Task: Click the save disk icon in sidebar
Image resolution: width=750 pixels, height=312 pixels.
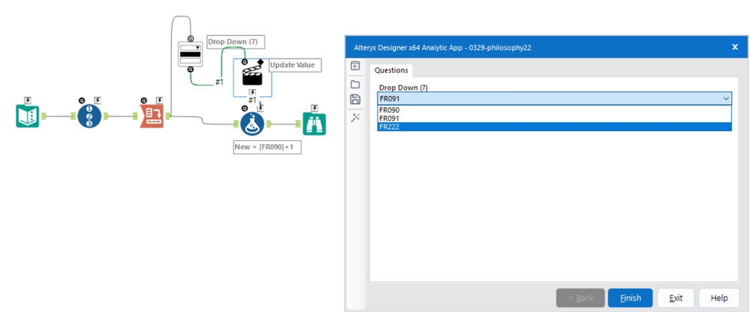Action: tap(355, 100)
